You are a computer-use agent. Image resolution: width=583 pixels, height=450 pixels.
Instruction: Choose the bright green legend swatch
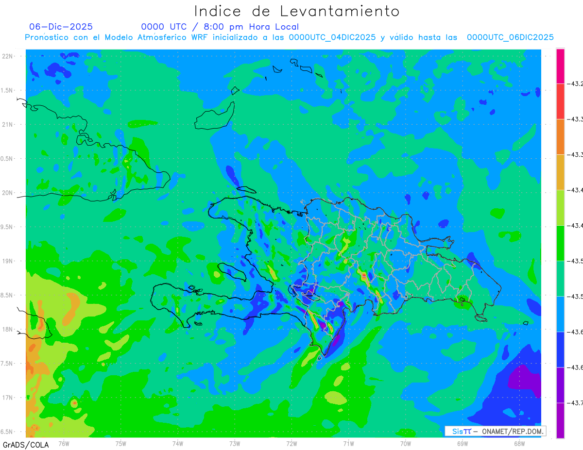(560, 243)
